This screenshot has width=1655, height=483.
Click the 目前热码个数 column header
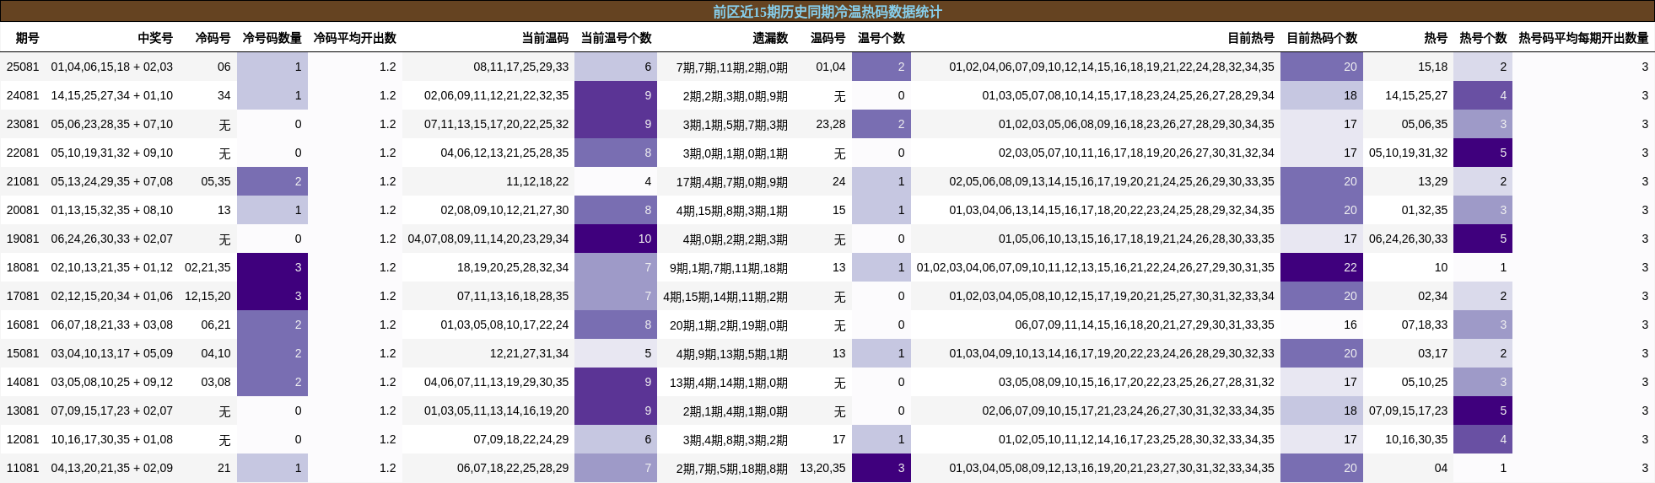click(1322, 38)
